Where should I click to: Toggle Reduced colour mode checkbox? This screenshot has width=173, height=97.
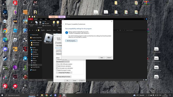click(x=56, y=59)
